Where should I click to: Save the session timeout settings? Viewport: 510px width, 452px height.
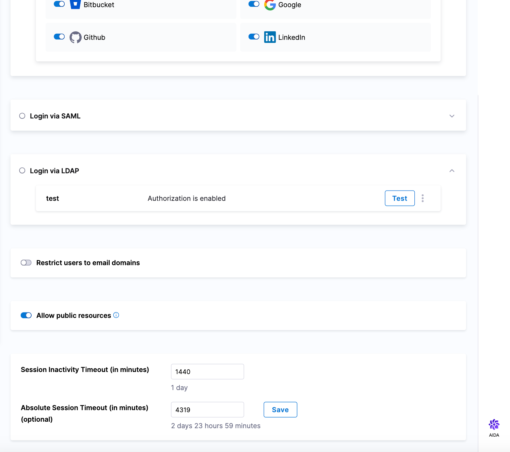[x=280, y=410]
